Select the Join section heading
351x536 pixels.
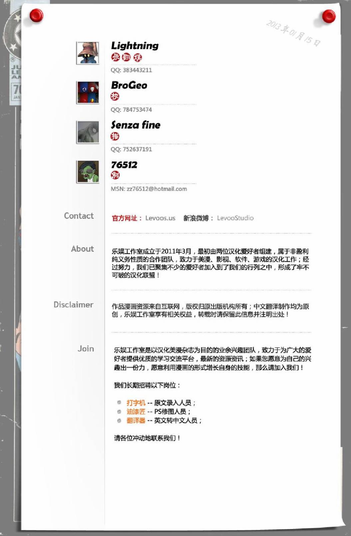point(86,349)
